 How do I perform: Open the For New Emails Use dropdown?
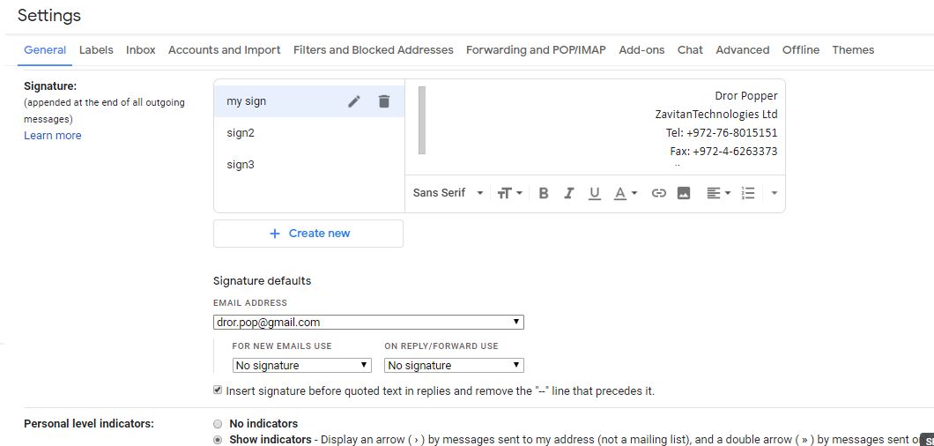[x=301, y=365]
